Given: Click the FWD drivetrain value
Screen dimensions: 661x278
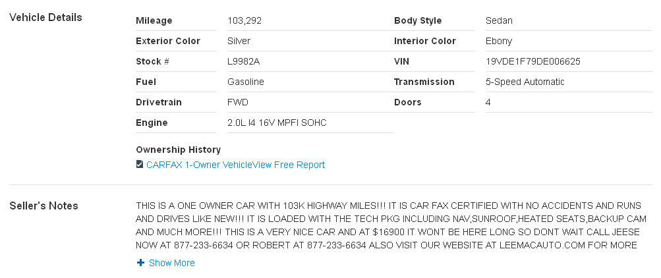Looking at the screenshot, I should 238,102.
